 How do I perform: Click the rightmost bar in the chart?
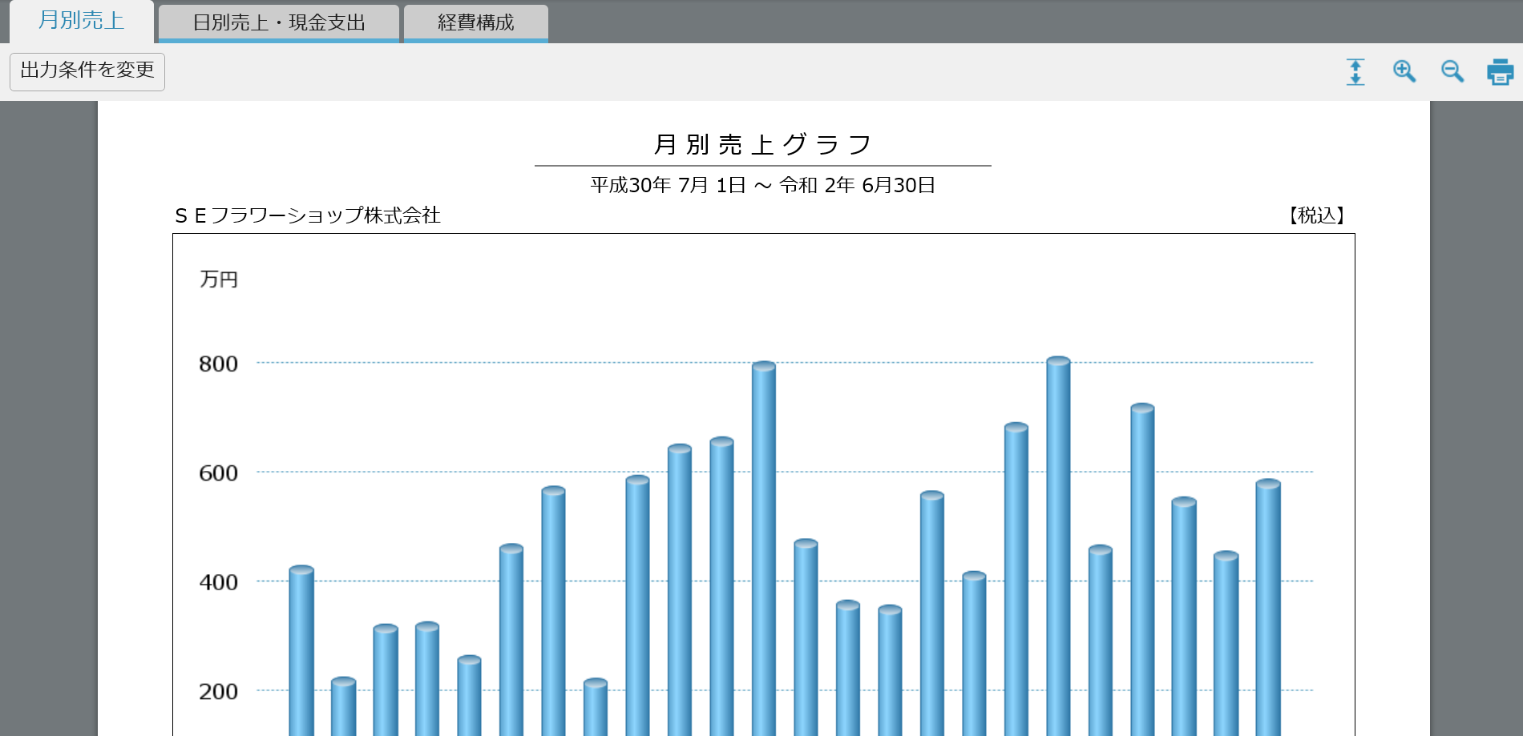pyautogui.click(x=1268, y=609)
